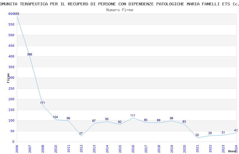Image resolution: width=239 pixels, height=154 pixels.
Task: Select the 27 data point for 2012
Action: tap(81, 133)
